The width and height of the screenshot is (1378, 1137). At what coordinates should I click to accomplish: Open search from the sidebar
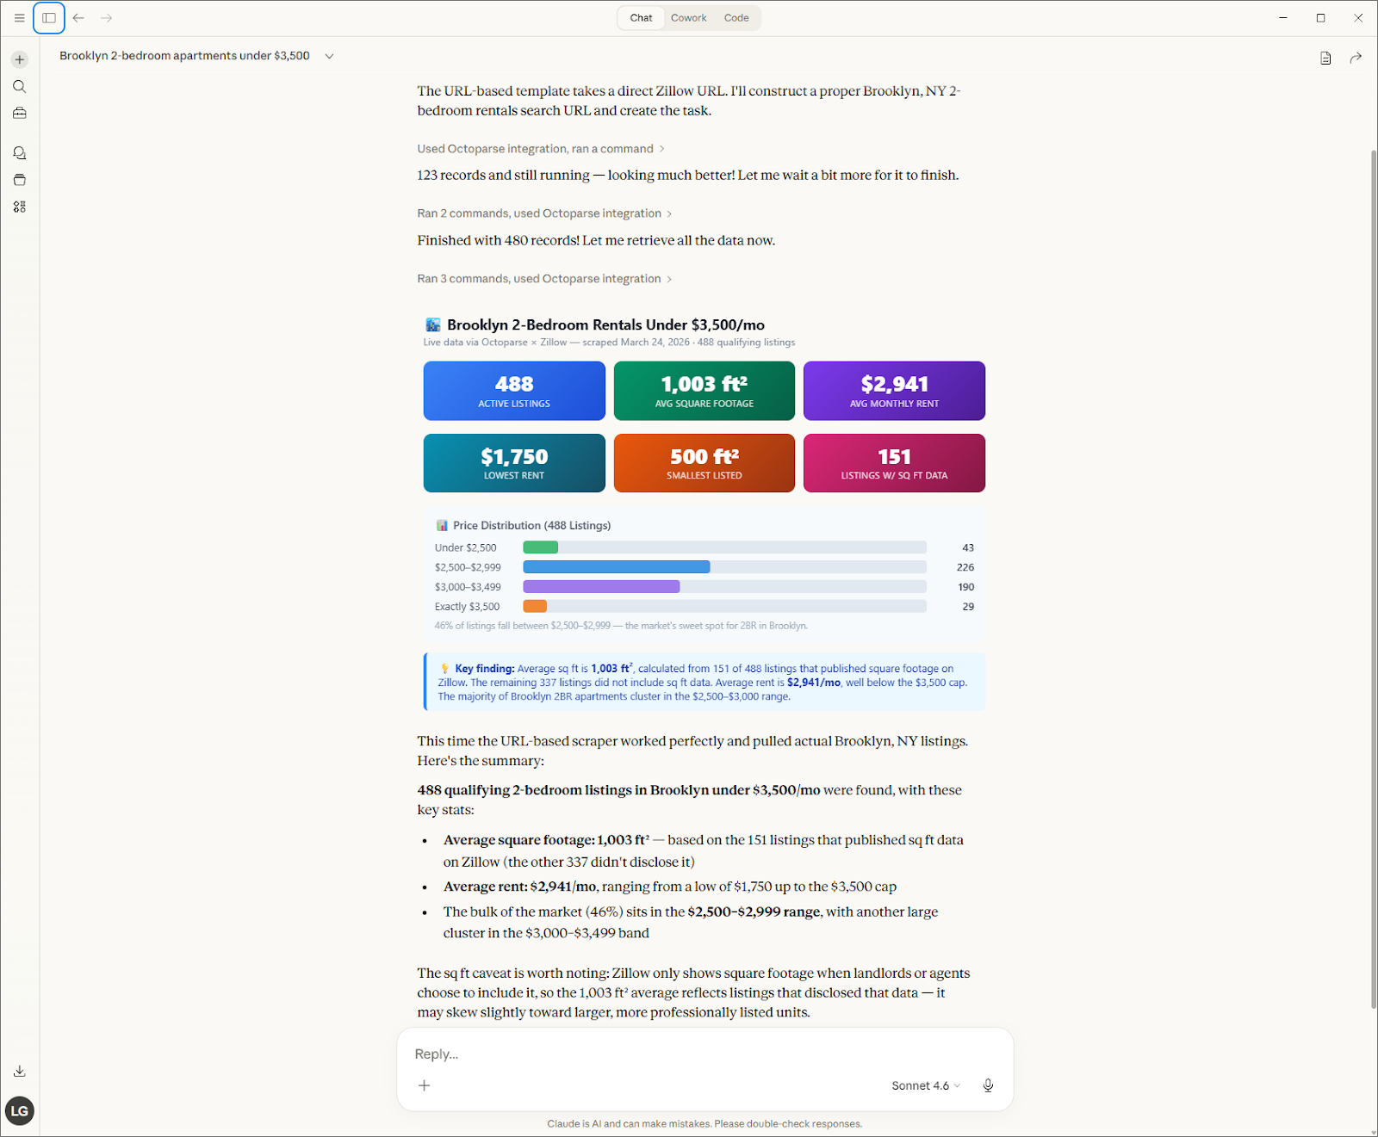click(20, 87)
